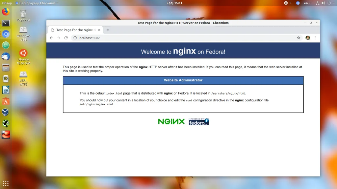Click the Chromium tray indicator in top bar
This screenshot has width=337, height=189.
click(298, 3)
